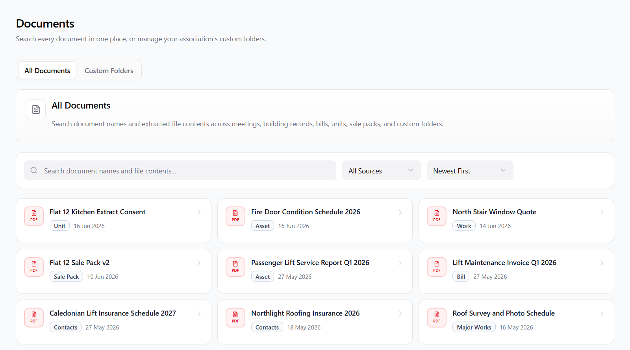The height and width of the screenshot is (350, 630).
Task: Click PDF icon of Caledonian Lift Insurance Schedule
Action: [34, 318]
